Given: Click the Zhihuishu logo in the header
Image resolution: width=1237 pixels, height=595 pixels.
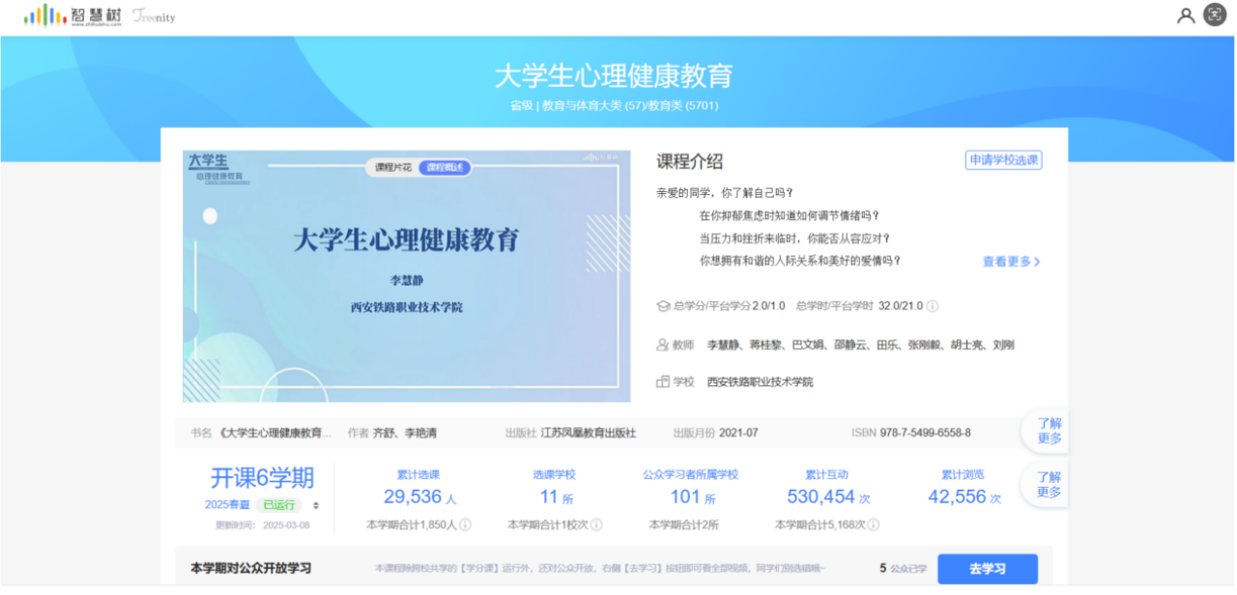Looking at the screenshot, I should (72, 16).
